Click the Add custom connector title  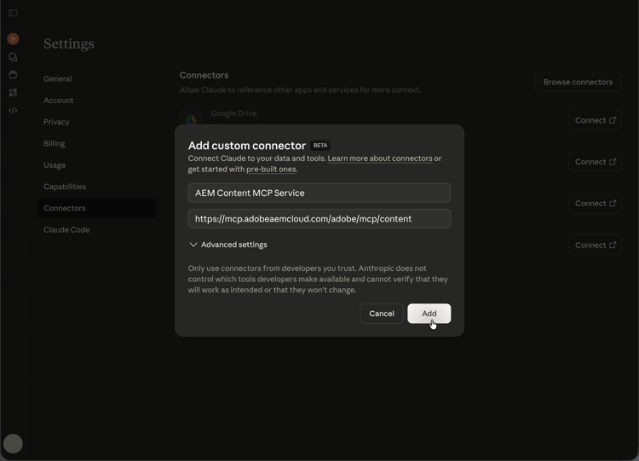coord(246,146)
